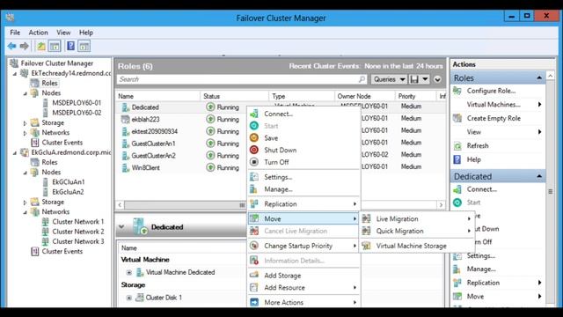Click the Virtual Machine Storage icon
This screenshot has width=563, height=317.
(366, 246)
